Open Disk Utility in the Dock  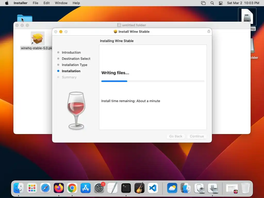[x=199, y=188]
